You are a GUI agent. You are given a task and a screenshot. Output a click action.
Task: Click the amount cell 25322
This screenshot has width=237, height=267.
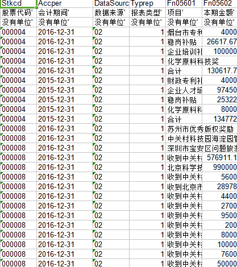pyautogui.click(x=219, y=99)
